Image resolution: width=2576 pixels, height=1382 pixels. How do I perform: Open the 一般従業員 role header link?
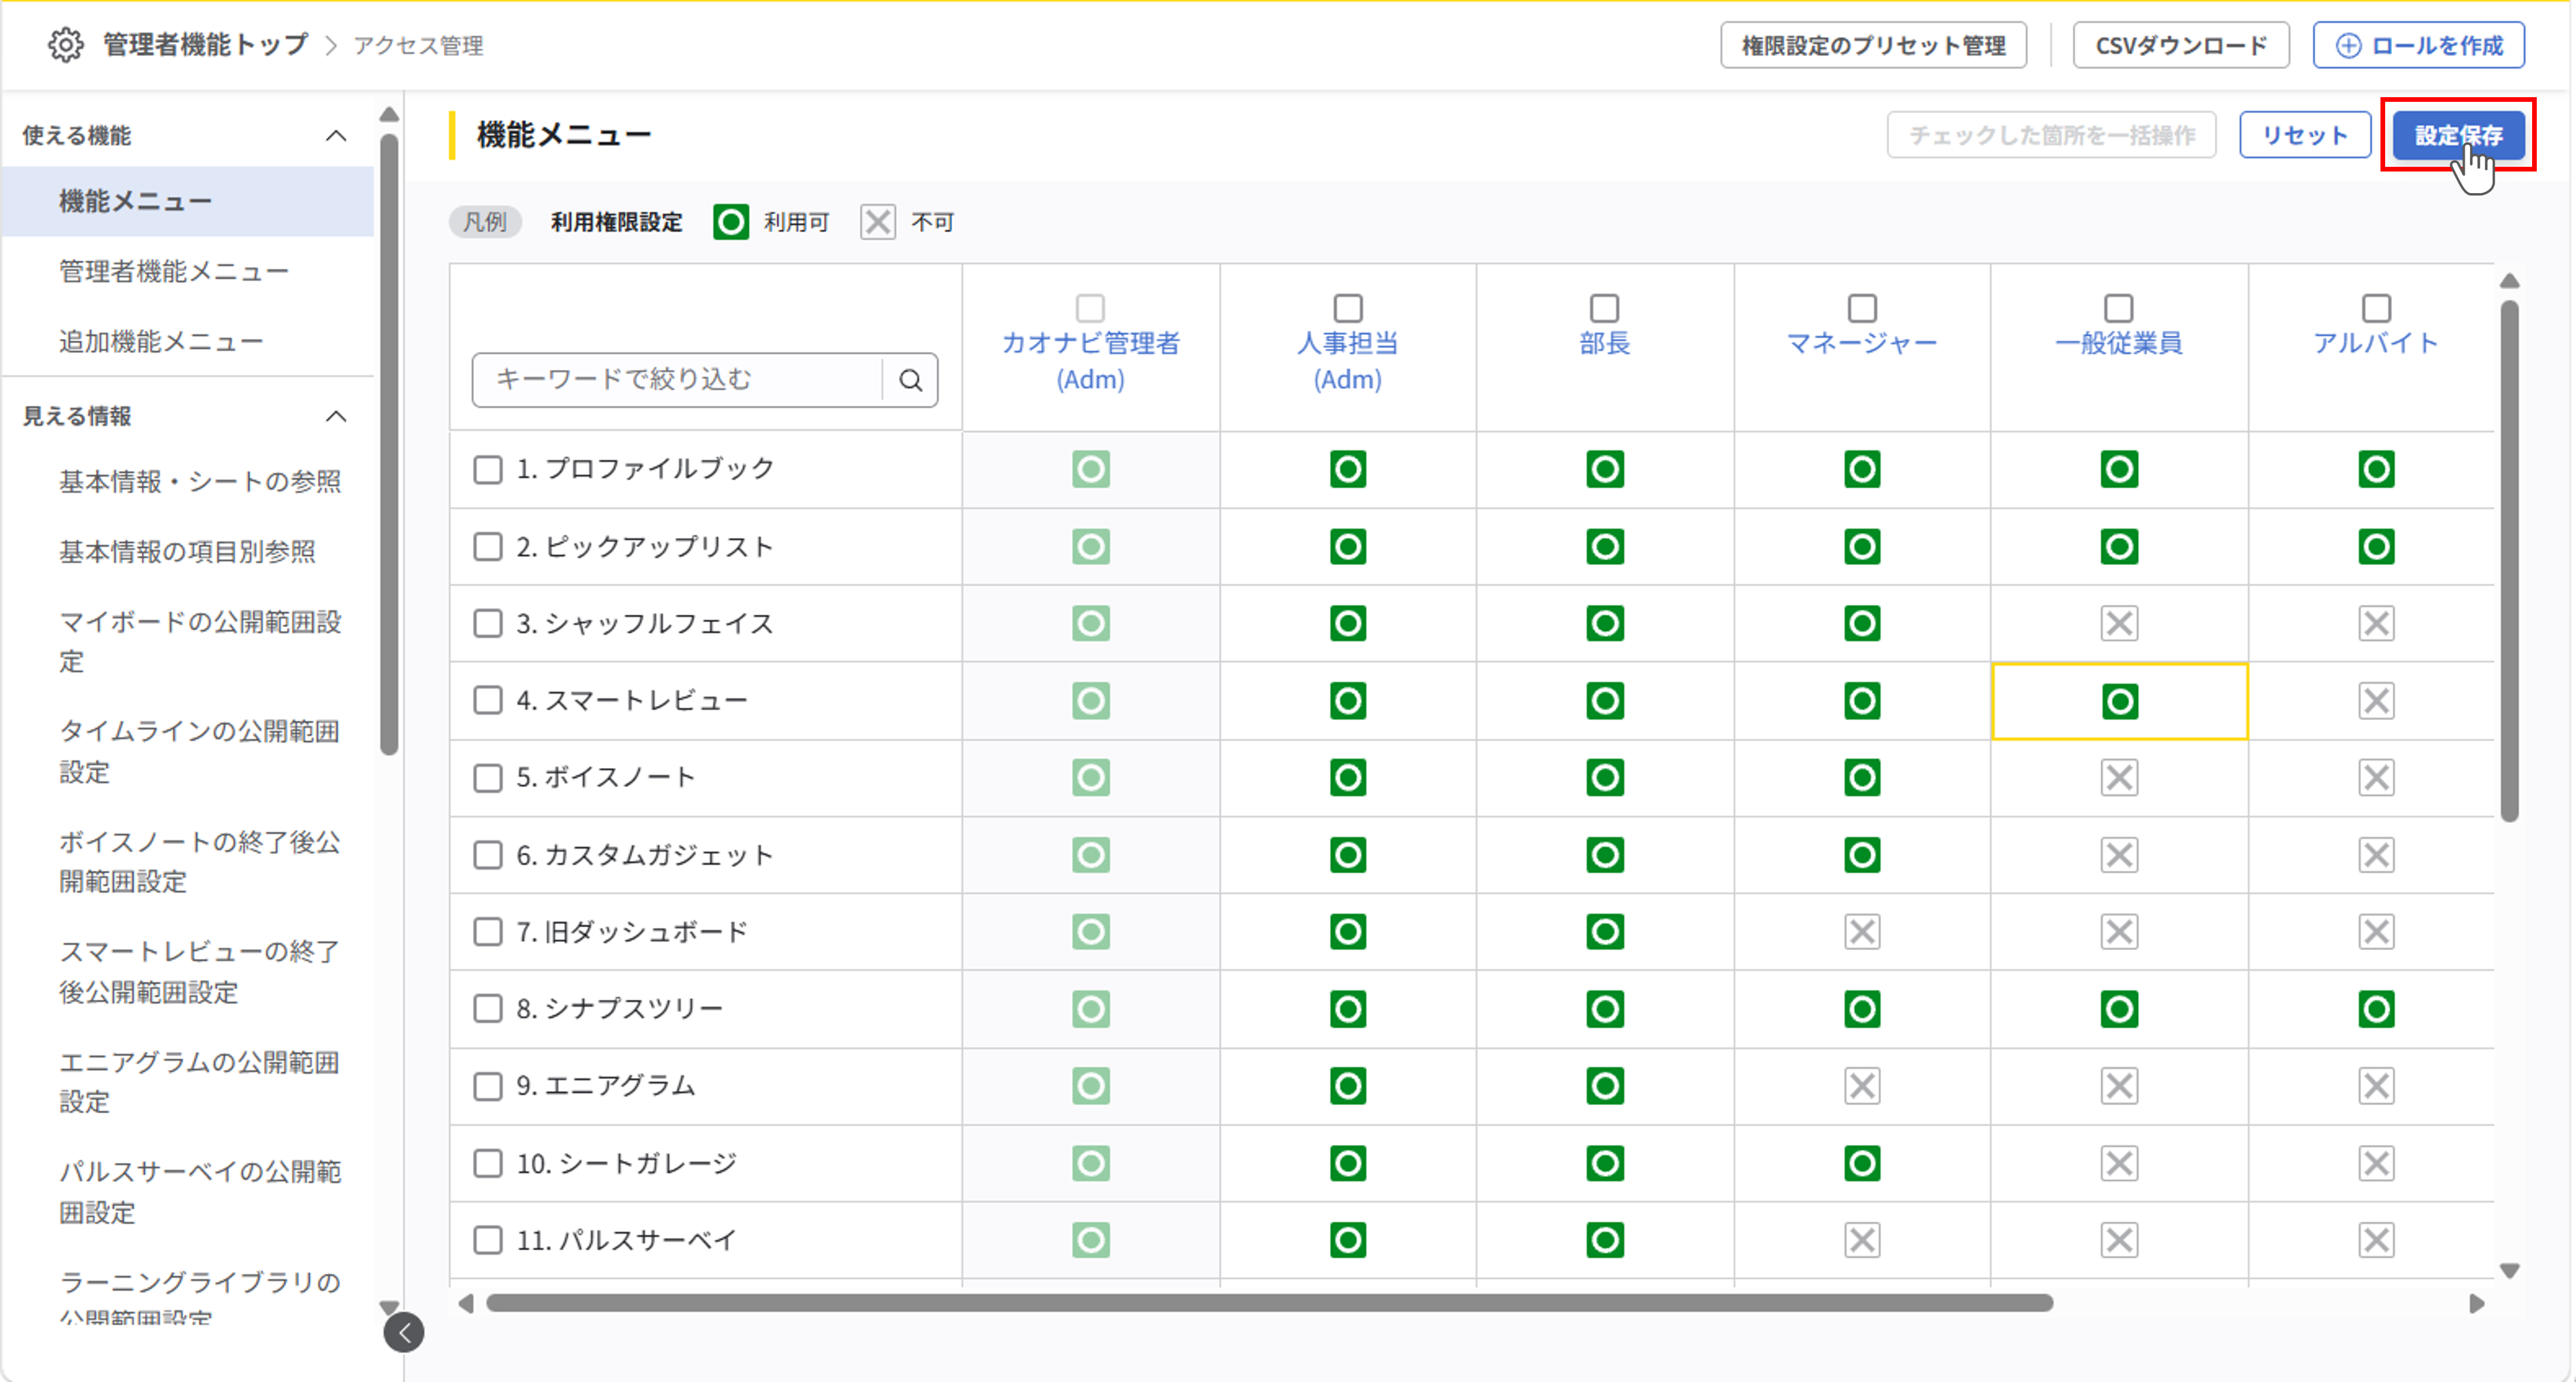(2118, 343)
